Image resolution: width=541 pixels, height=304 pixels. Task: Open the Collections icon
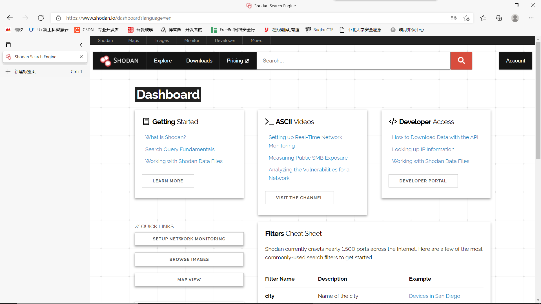pyautogui.click(x=499, y=18)
